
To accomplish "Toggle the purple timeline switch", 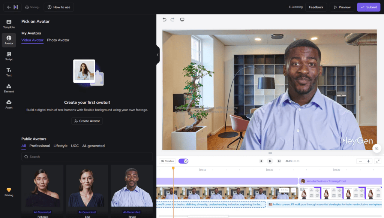I will (183, 161).
